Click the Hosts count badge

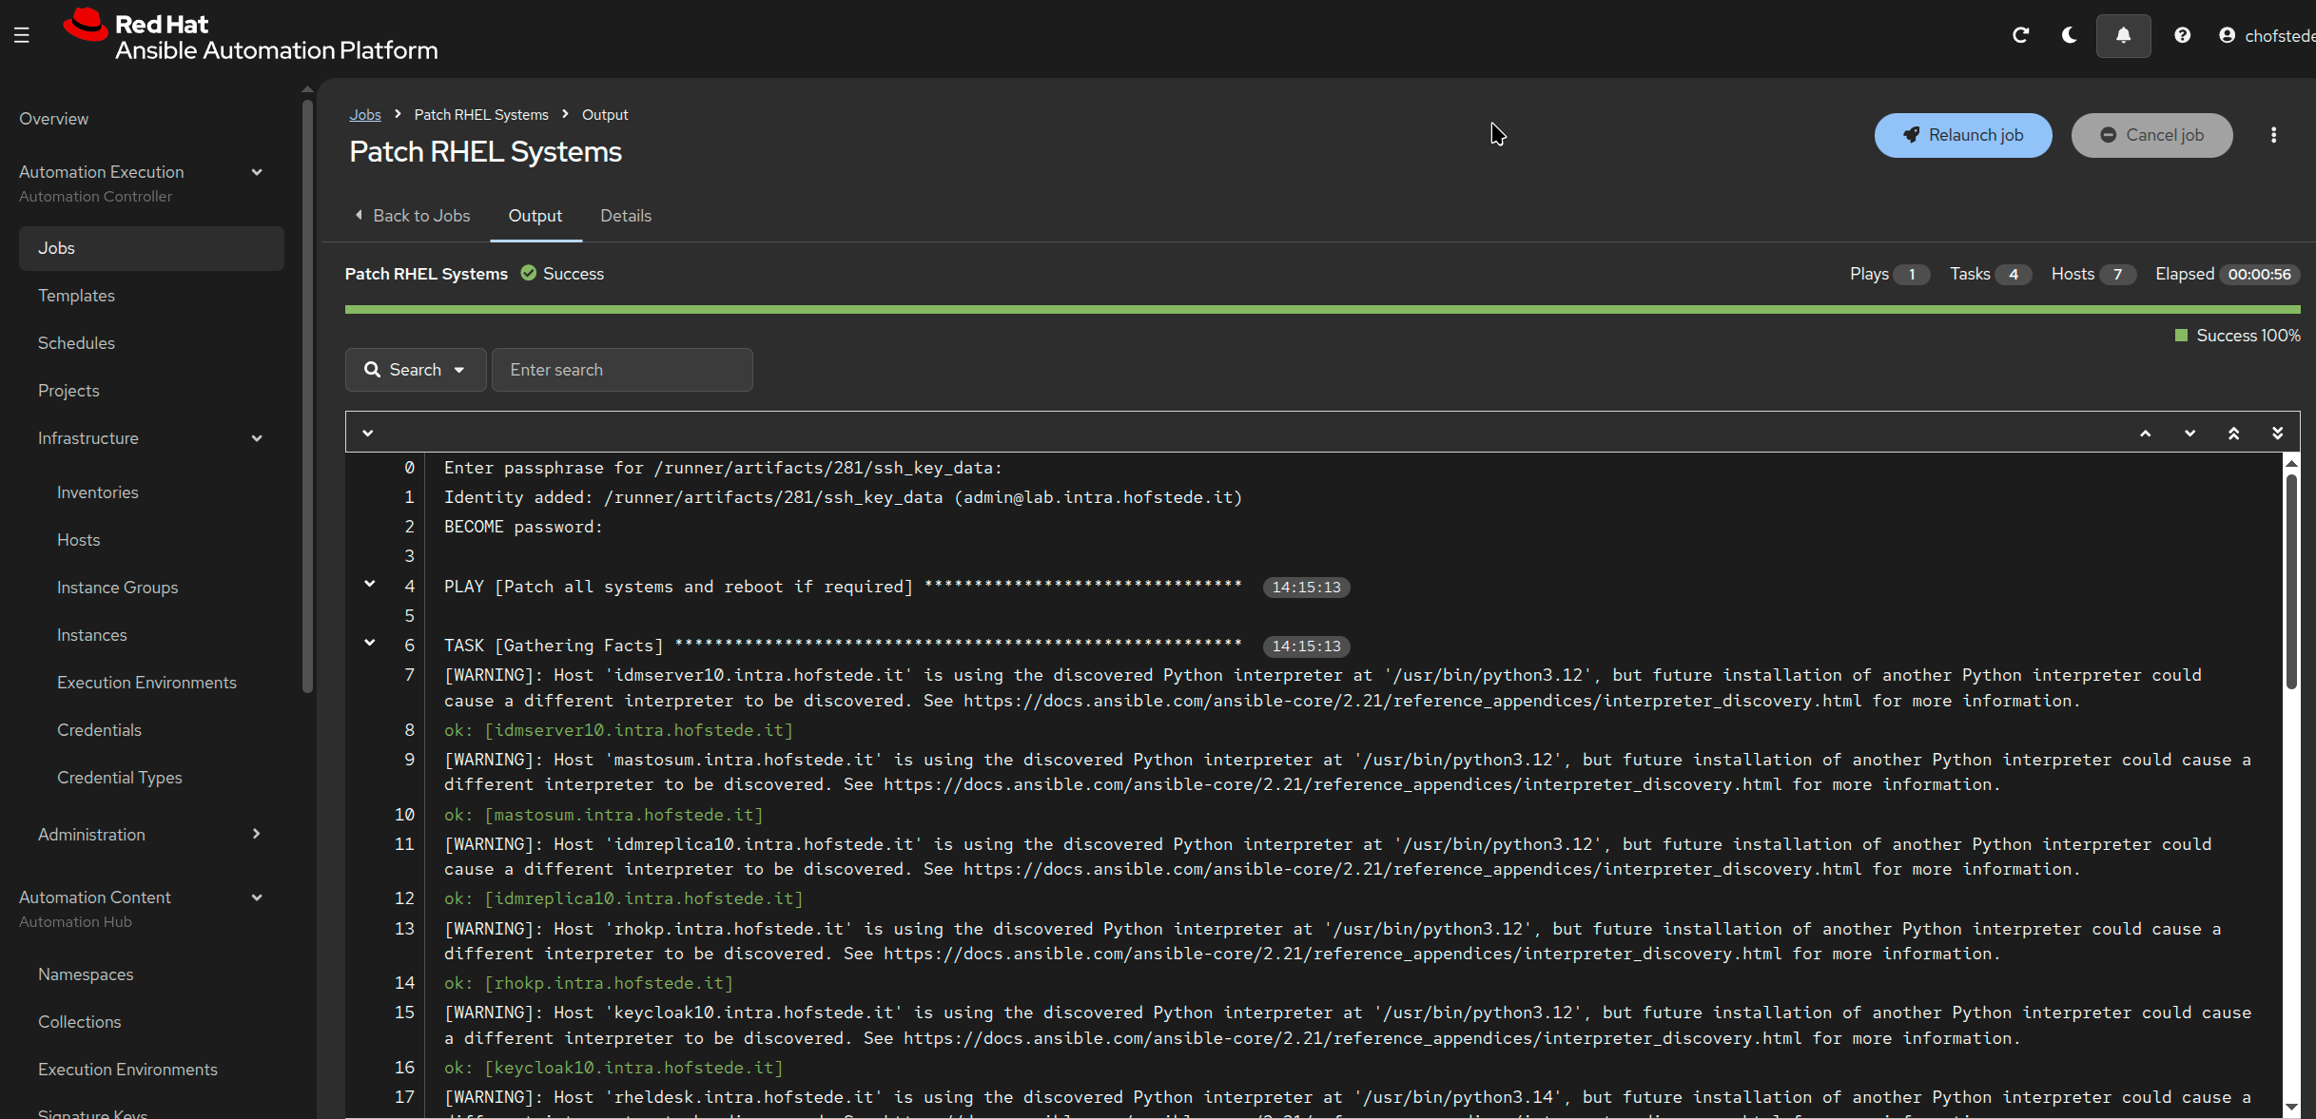2117,275
